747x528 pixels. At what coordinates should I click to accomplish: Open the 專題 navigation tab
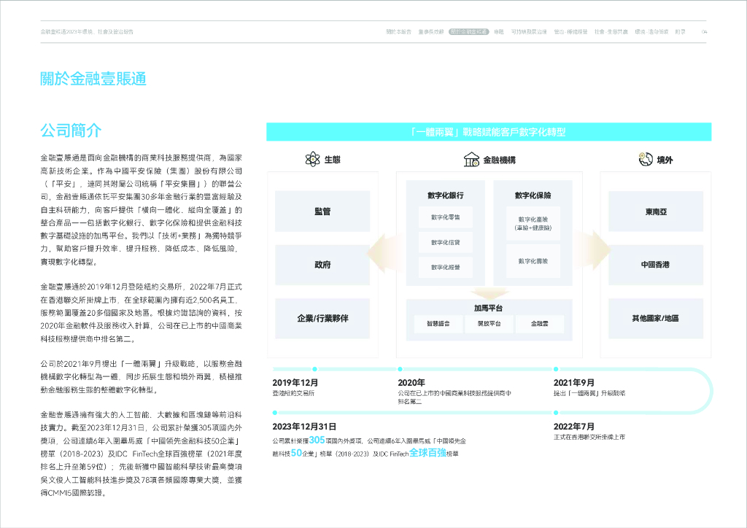pyautogui.click(x=498, y=32)
